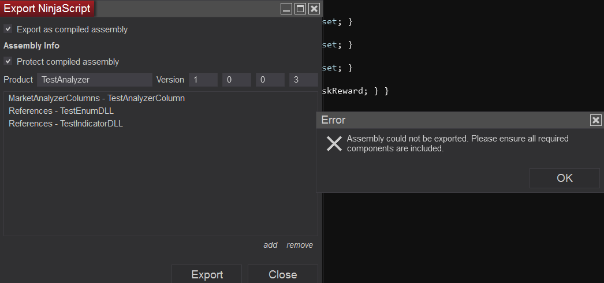The width and height of the screenshot is (604, 283).
Task: Click the remove link
Action: (x=300, y=245)
